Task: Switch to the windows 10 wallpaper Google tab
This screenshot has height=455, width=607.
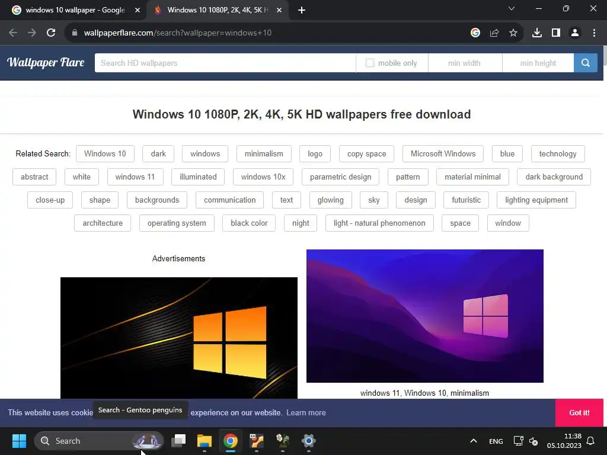Action: [x=76, y=10]
